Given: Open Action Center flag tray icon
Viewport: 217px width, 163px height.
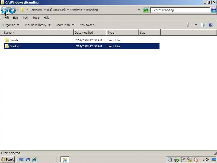Looking at the screenshot, I should 183,159.
